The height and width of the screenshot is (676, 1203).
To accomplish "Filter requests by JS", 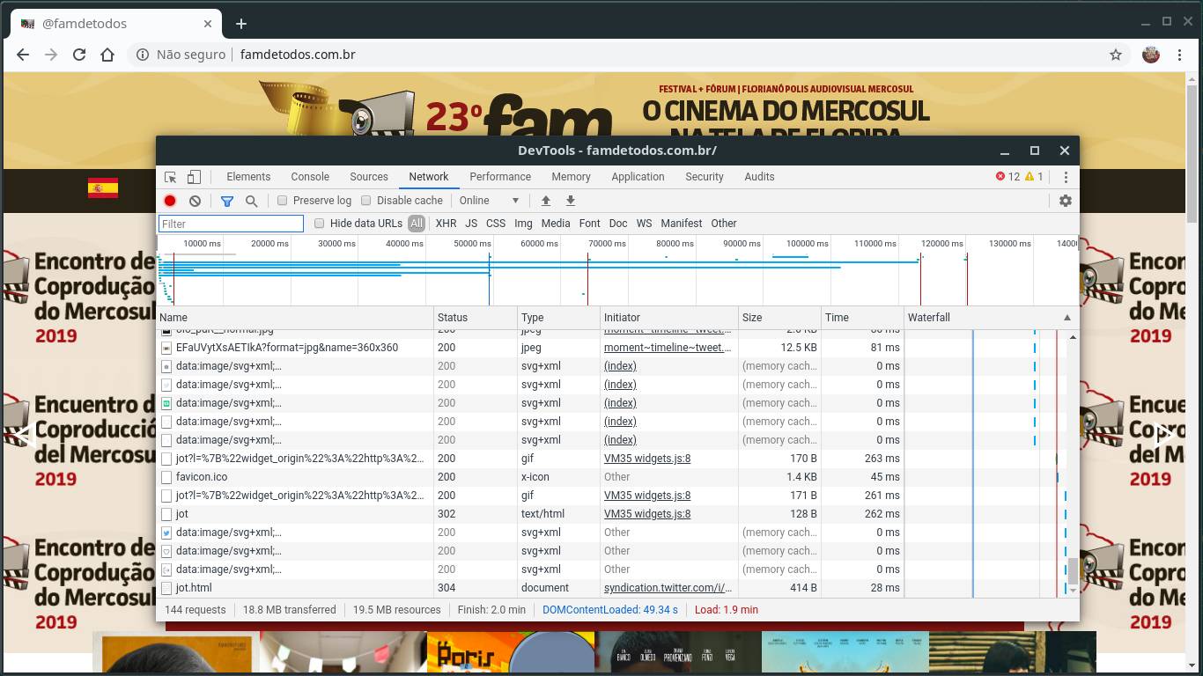I will pos(471,224).
